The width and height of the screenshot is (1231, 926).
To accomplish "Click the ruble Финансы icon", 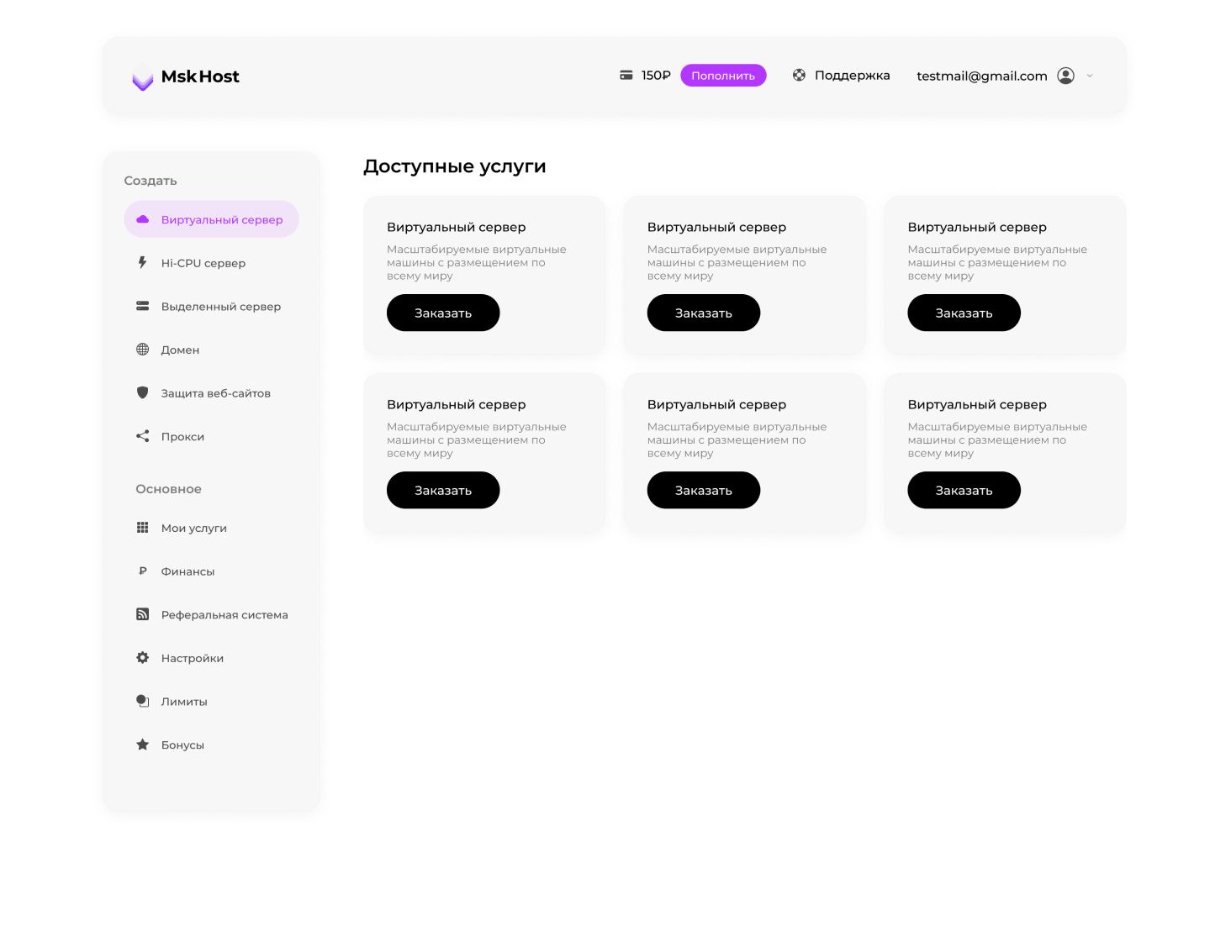I will pos(142,571).
